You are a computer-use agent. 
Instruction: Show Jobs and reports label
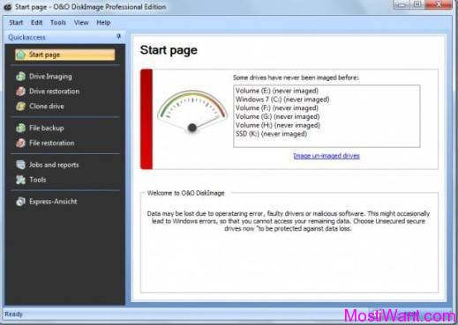(x=54, y=165)
